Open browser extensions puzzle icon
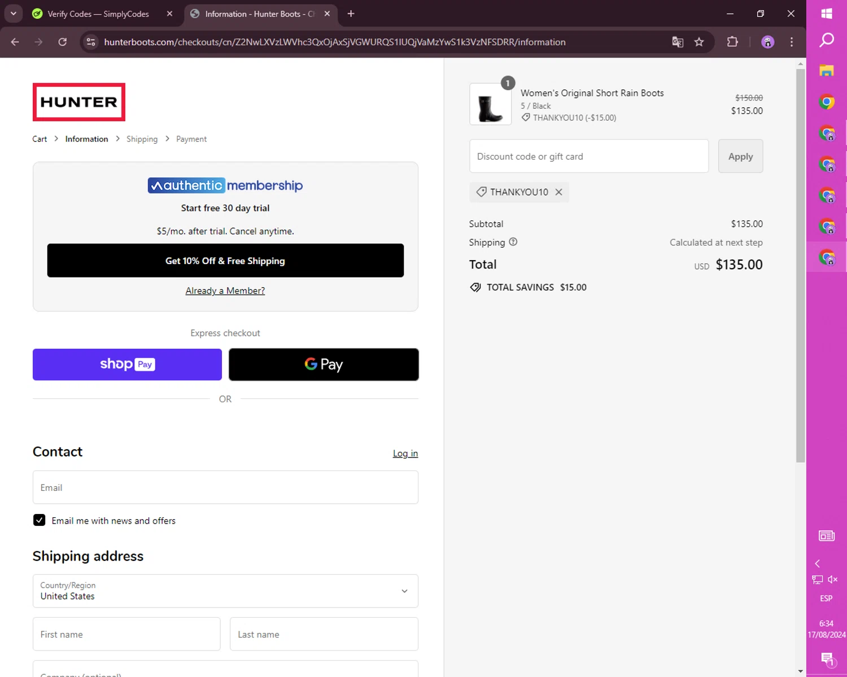 732,42
